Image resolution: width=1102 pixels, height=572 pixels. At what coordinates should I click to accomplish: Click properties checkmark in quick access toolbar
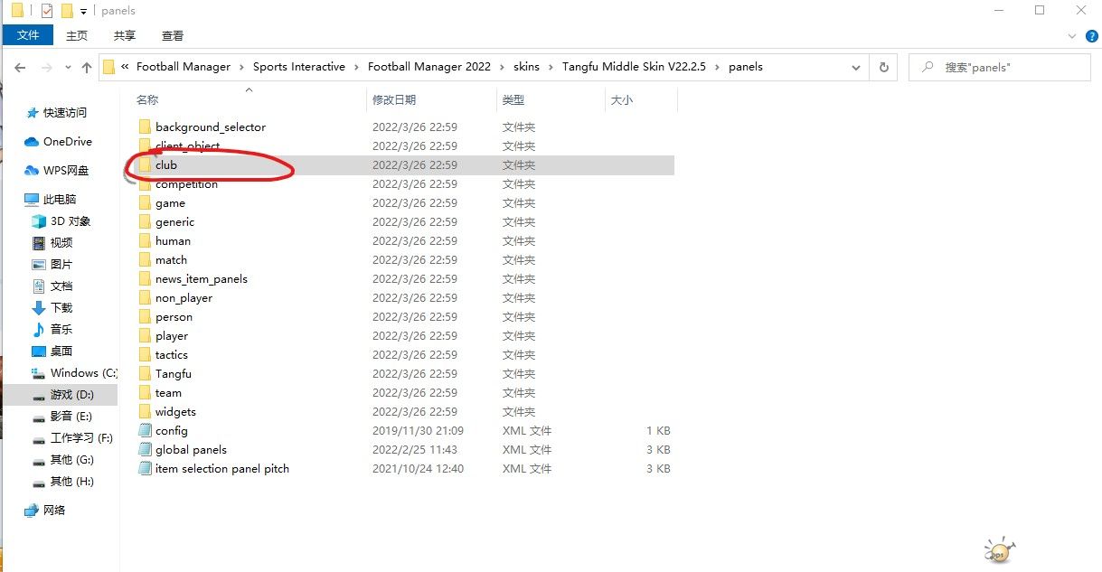[x=47, y=11]
